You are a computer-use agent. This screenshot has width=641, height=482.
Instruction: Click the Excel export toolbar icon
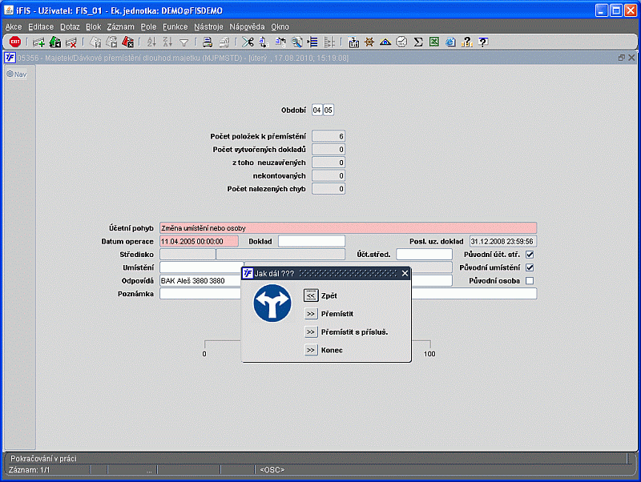433,42
